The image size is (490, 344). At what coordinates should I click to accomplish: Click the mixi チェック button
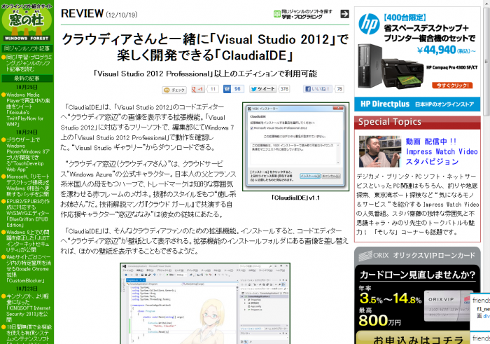click(x=174, y=90)
